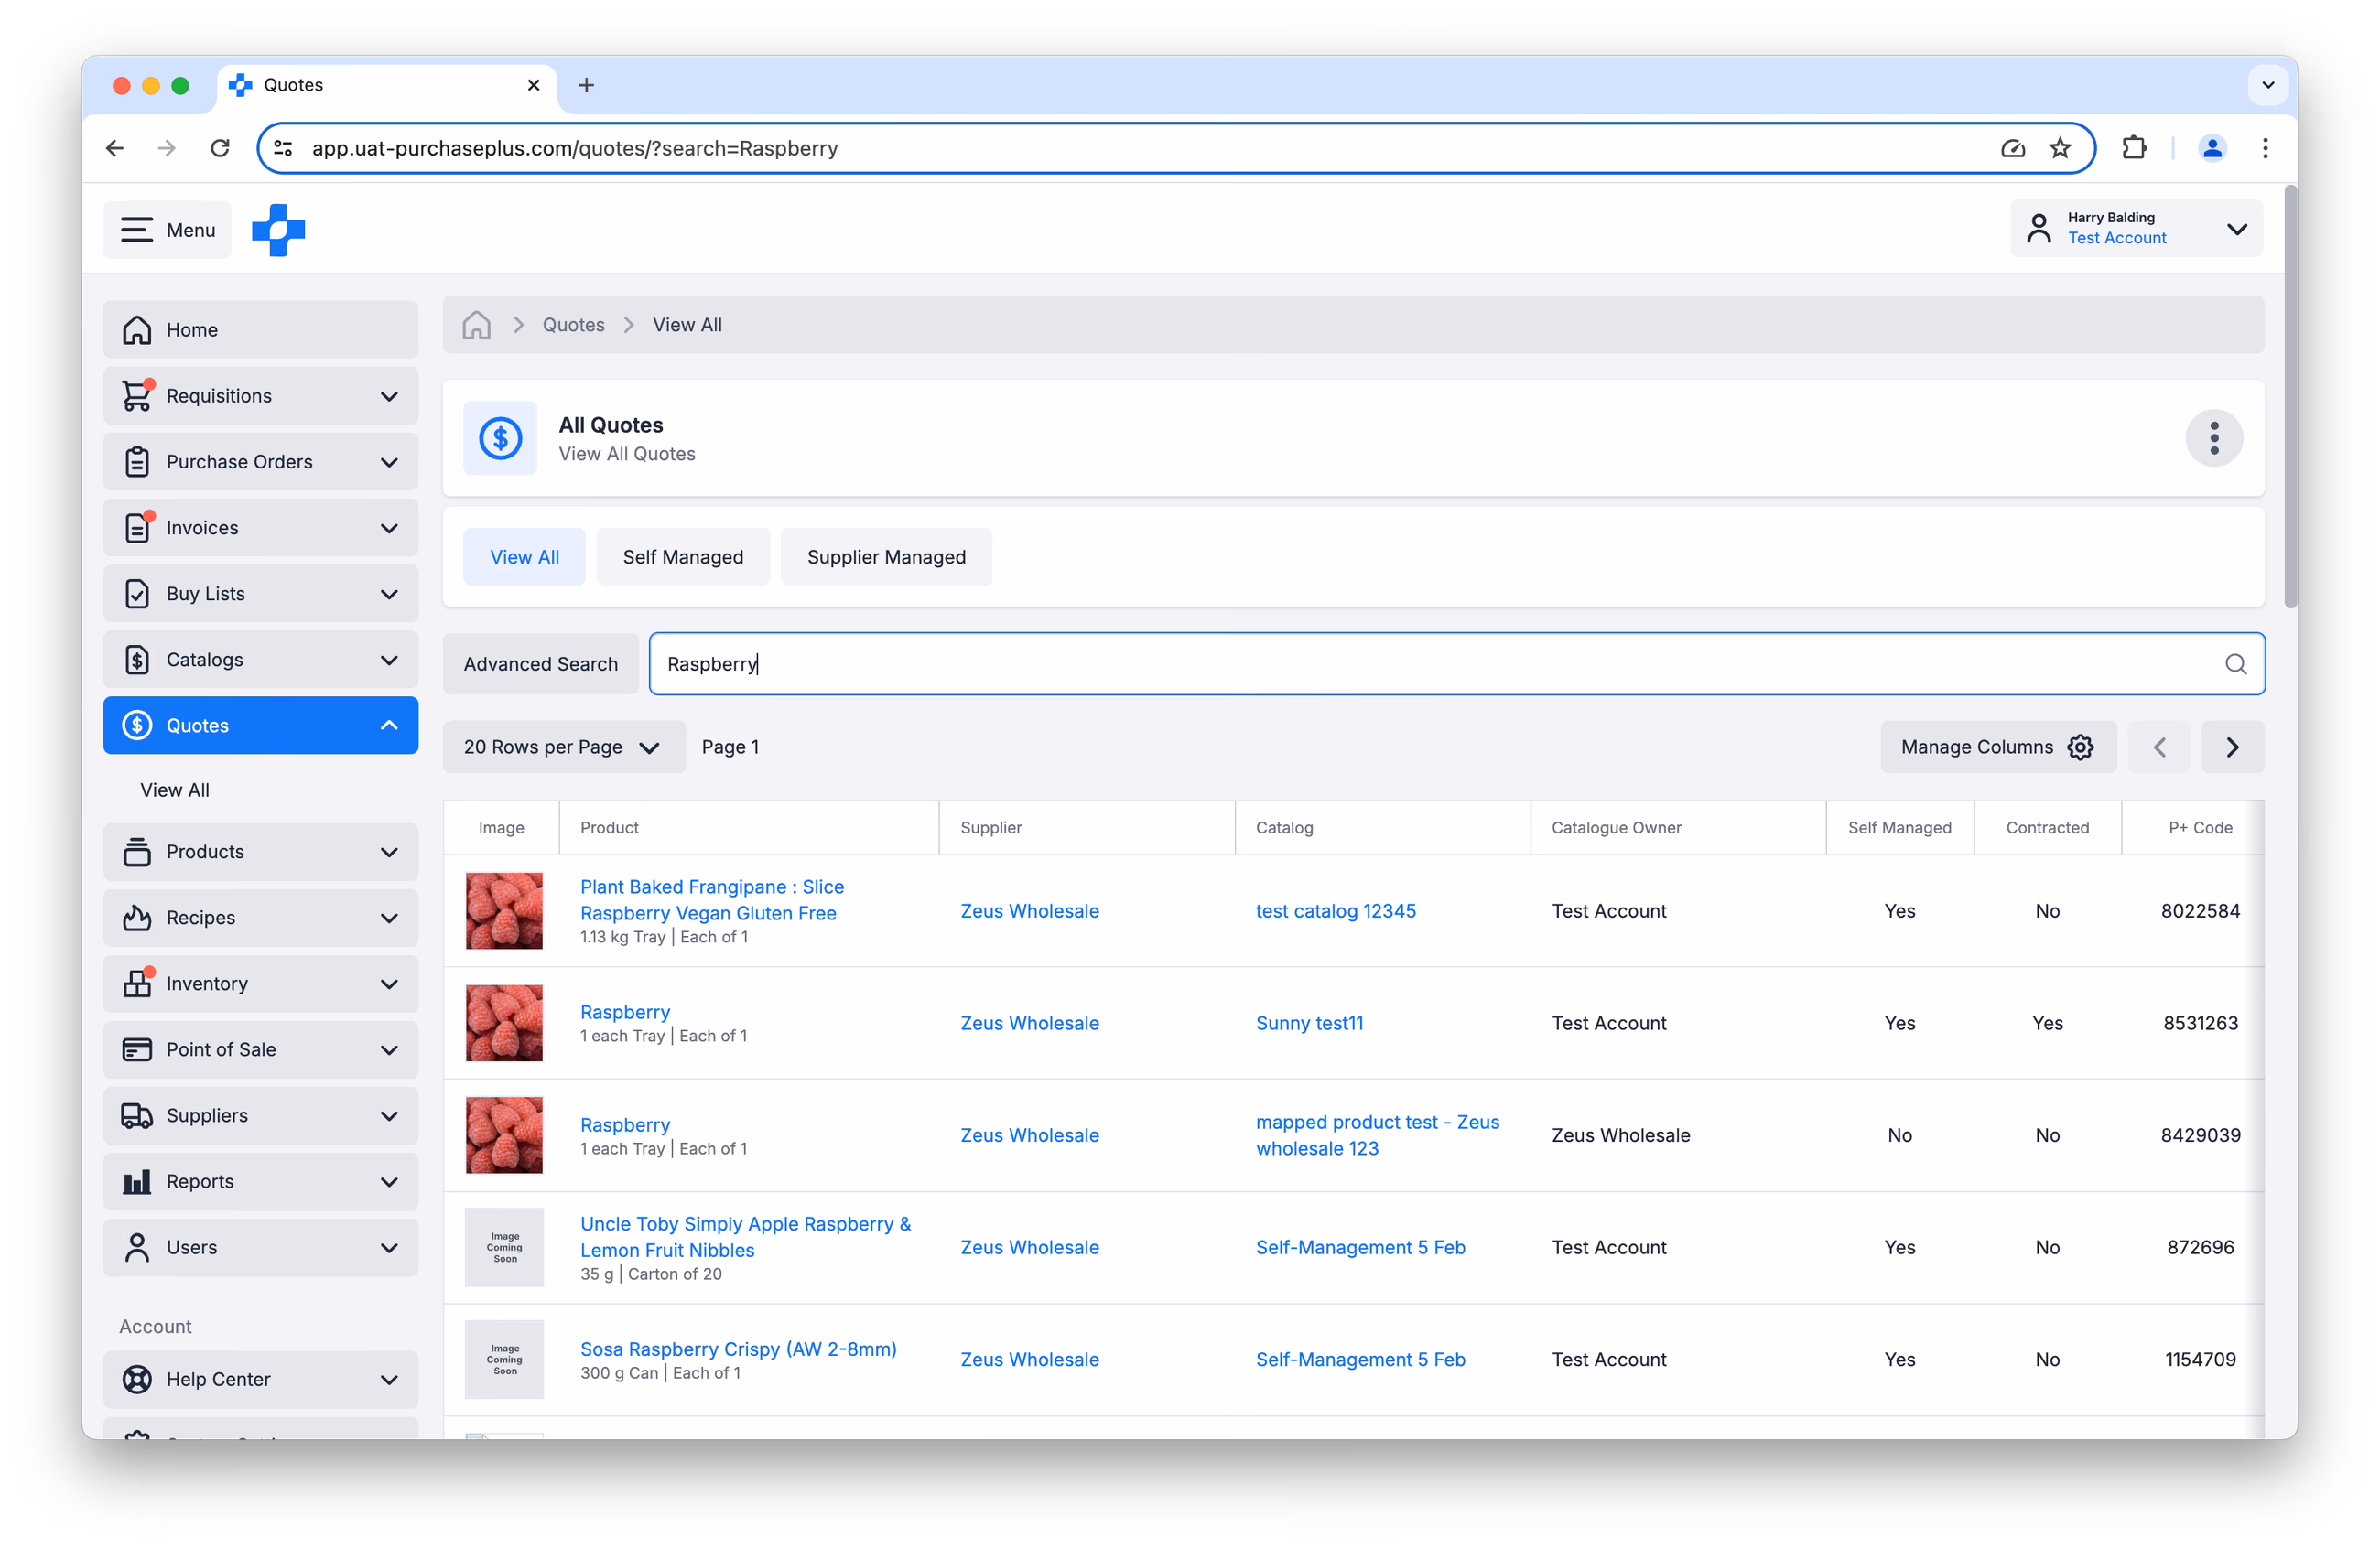
Task: Click the Reports bar chart icon
Action: (137, 1181)
